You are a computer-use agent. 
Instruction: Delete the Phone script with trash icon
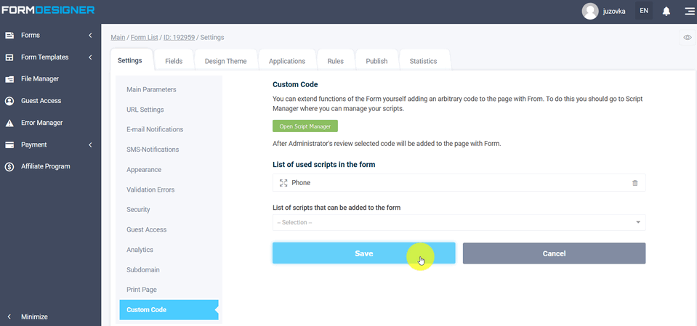pyautogui.click(x=634, y=183)
